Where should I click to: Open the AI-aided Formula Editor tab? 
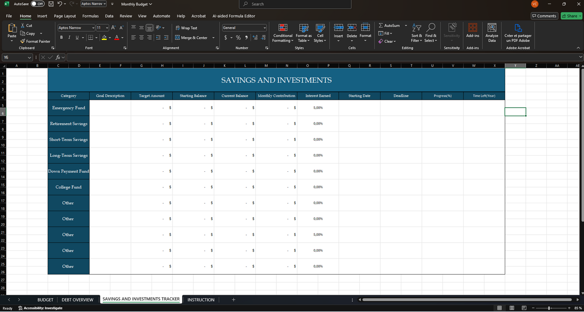click(x=234, y=16)
